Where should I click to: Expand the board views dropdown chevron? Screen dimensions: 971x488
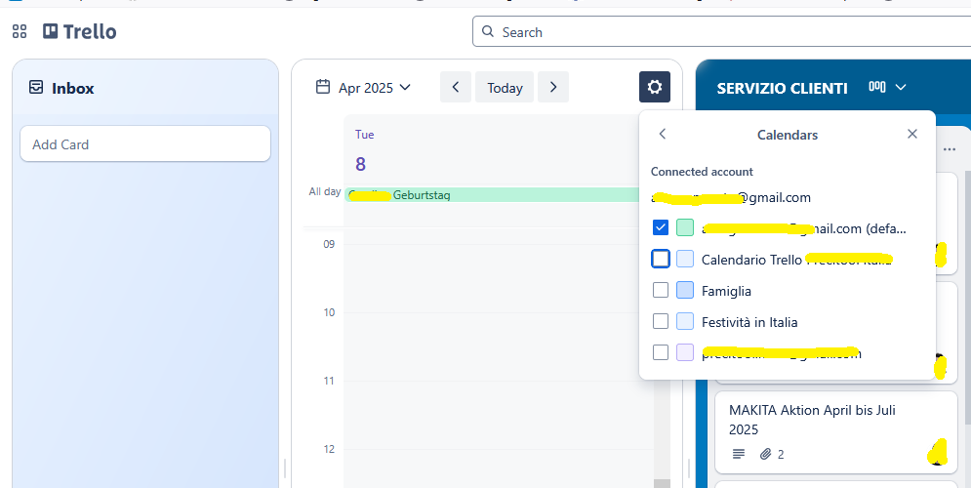(x=901, y=87)
